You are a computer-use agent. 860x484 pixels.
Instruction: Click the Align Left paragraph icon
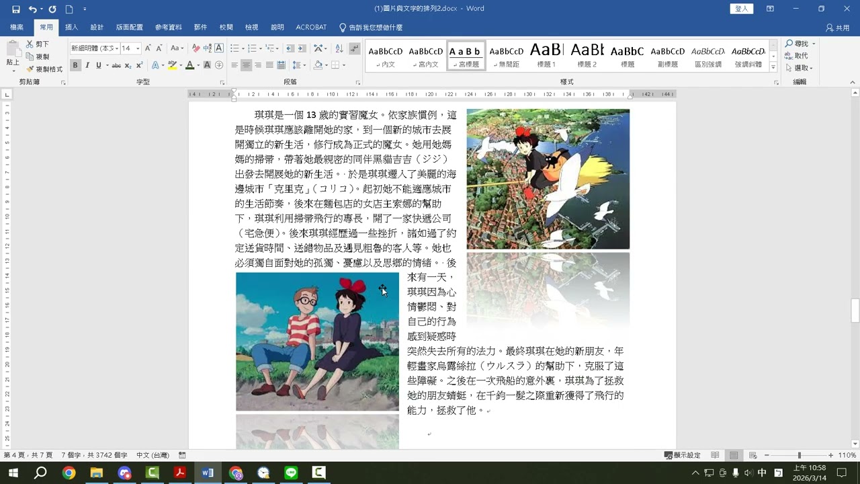235,65
